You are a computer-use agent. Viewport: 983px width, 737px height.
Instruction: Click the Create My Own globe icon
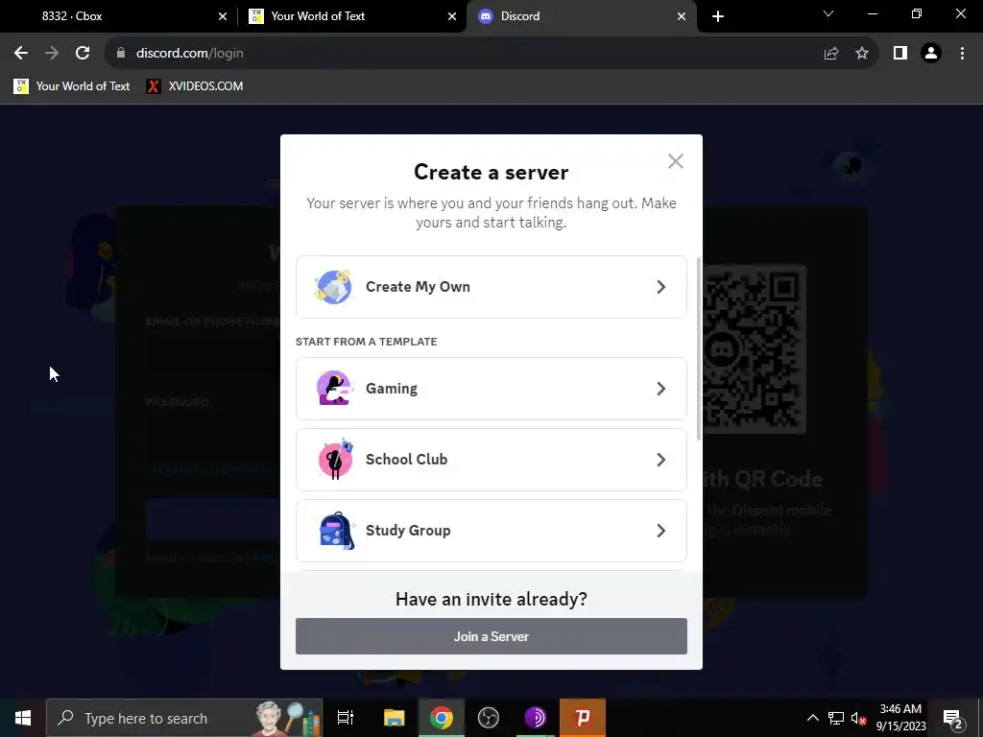coord(333,286)
